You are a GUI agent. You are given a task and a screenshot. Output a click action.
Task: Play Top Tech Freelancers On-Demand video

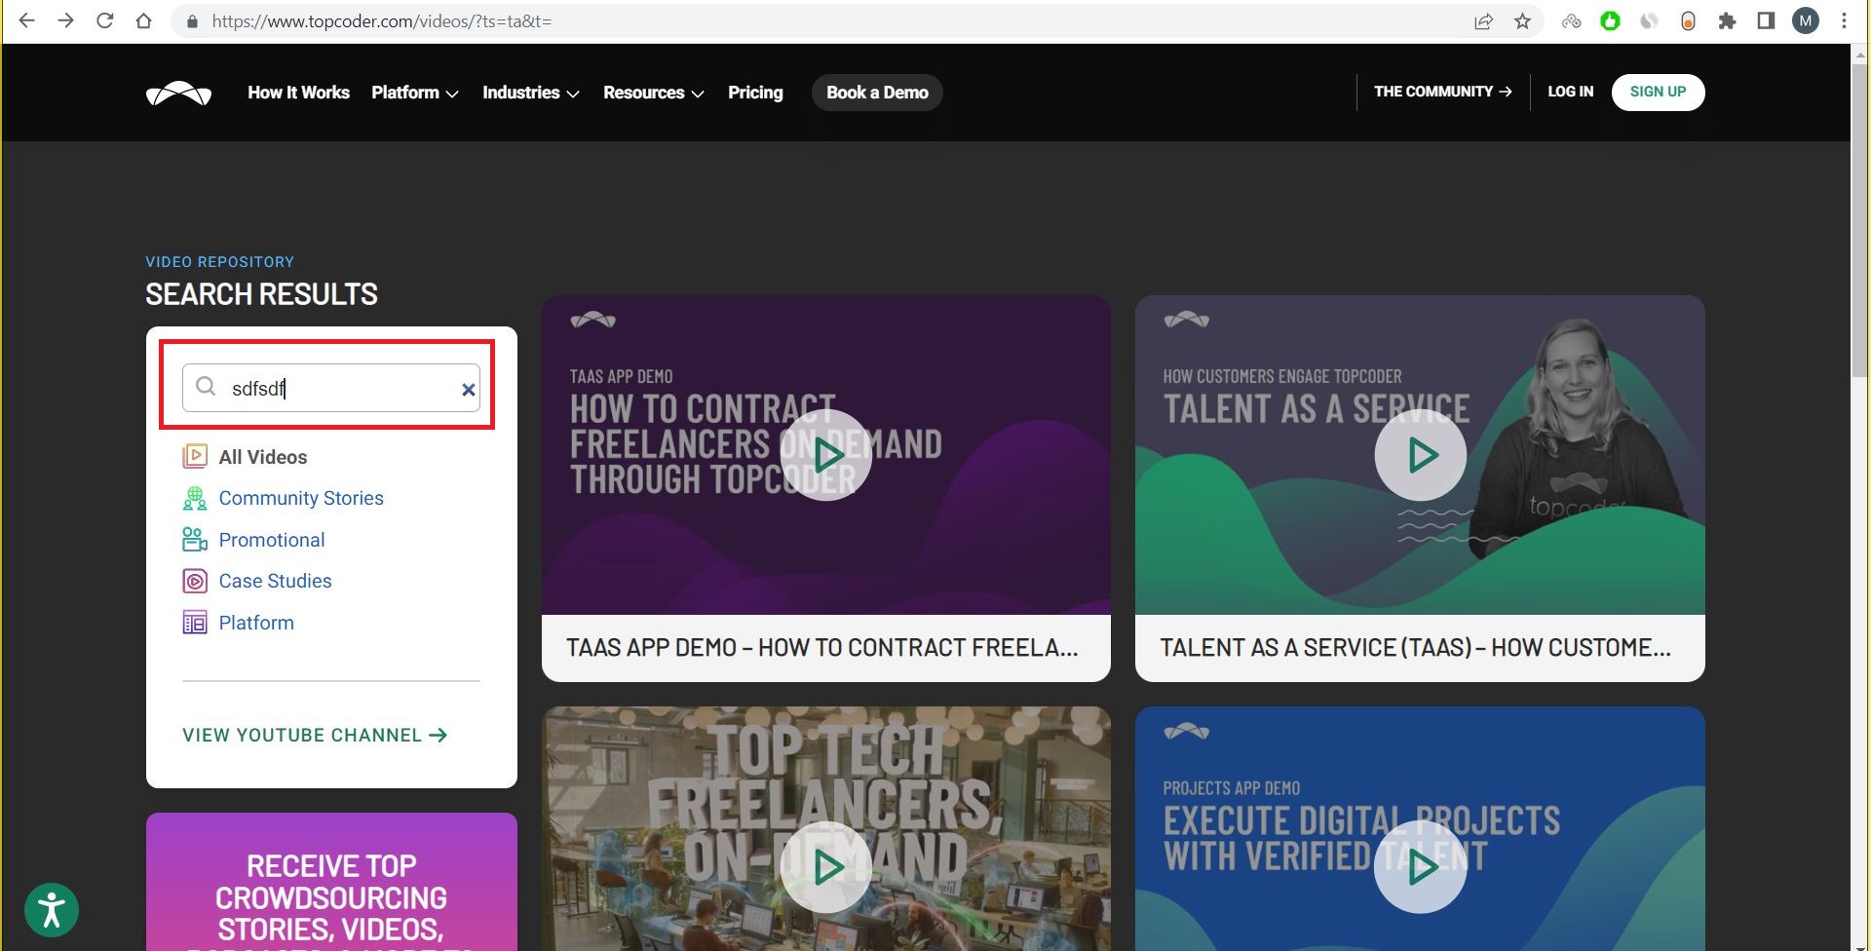point(826,867)
